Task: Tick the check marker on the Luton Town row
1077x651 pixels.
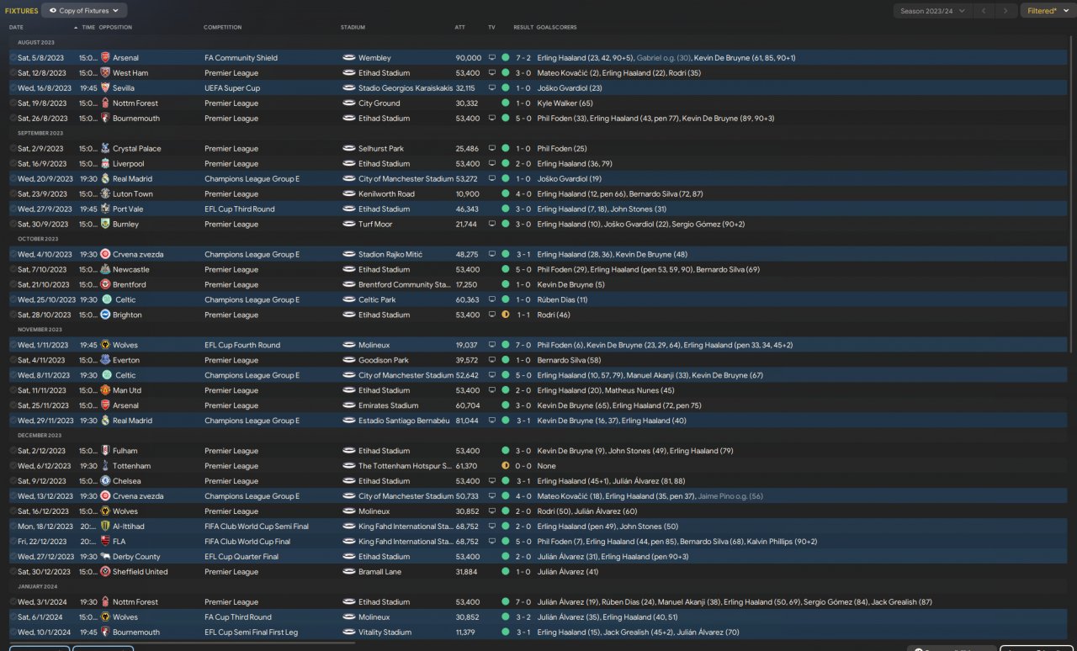Action: pos(13,194)
